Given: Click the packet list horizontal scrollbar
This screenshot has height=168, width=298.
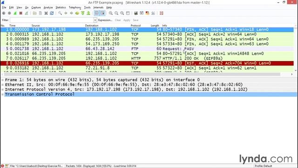Looking at the screenshot, I should [x=142, y=74].
